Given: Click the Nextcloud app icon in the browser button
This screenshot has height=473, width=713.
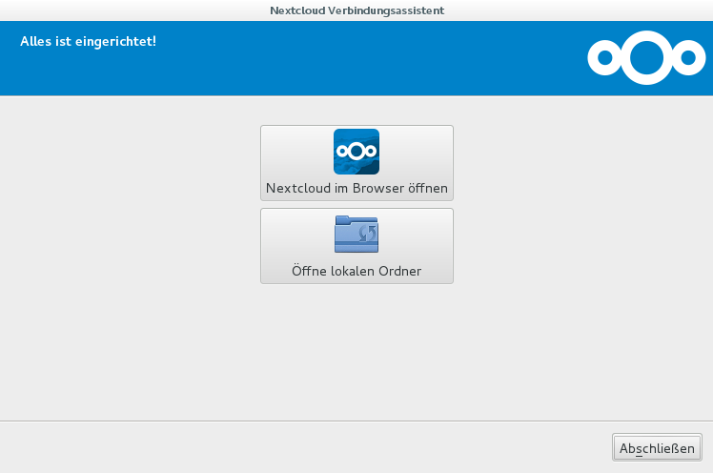Looking at the screenshot, I should 356,152.
